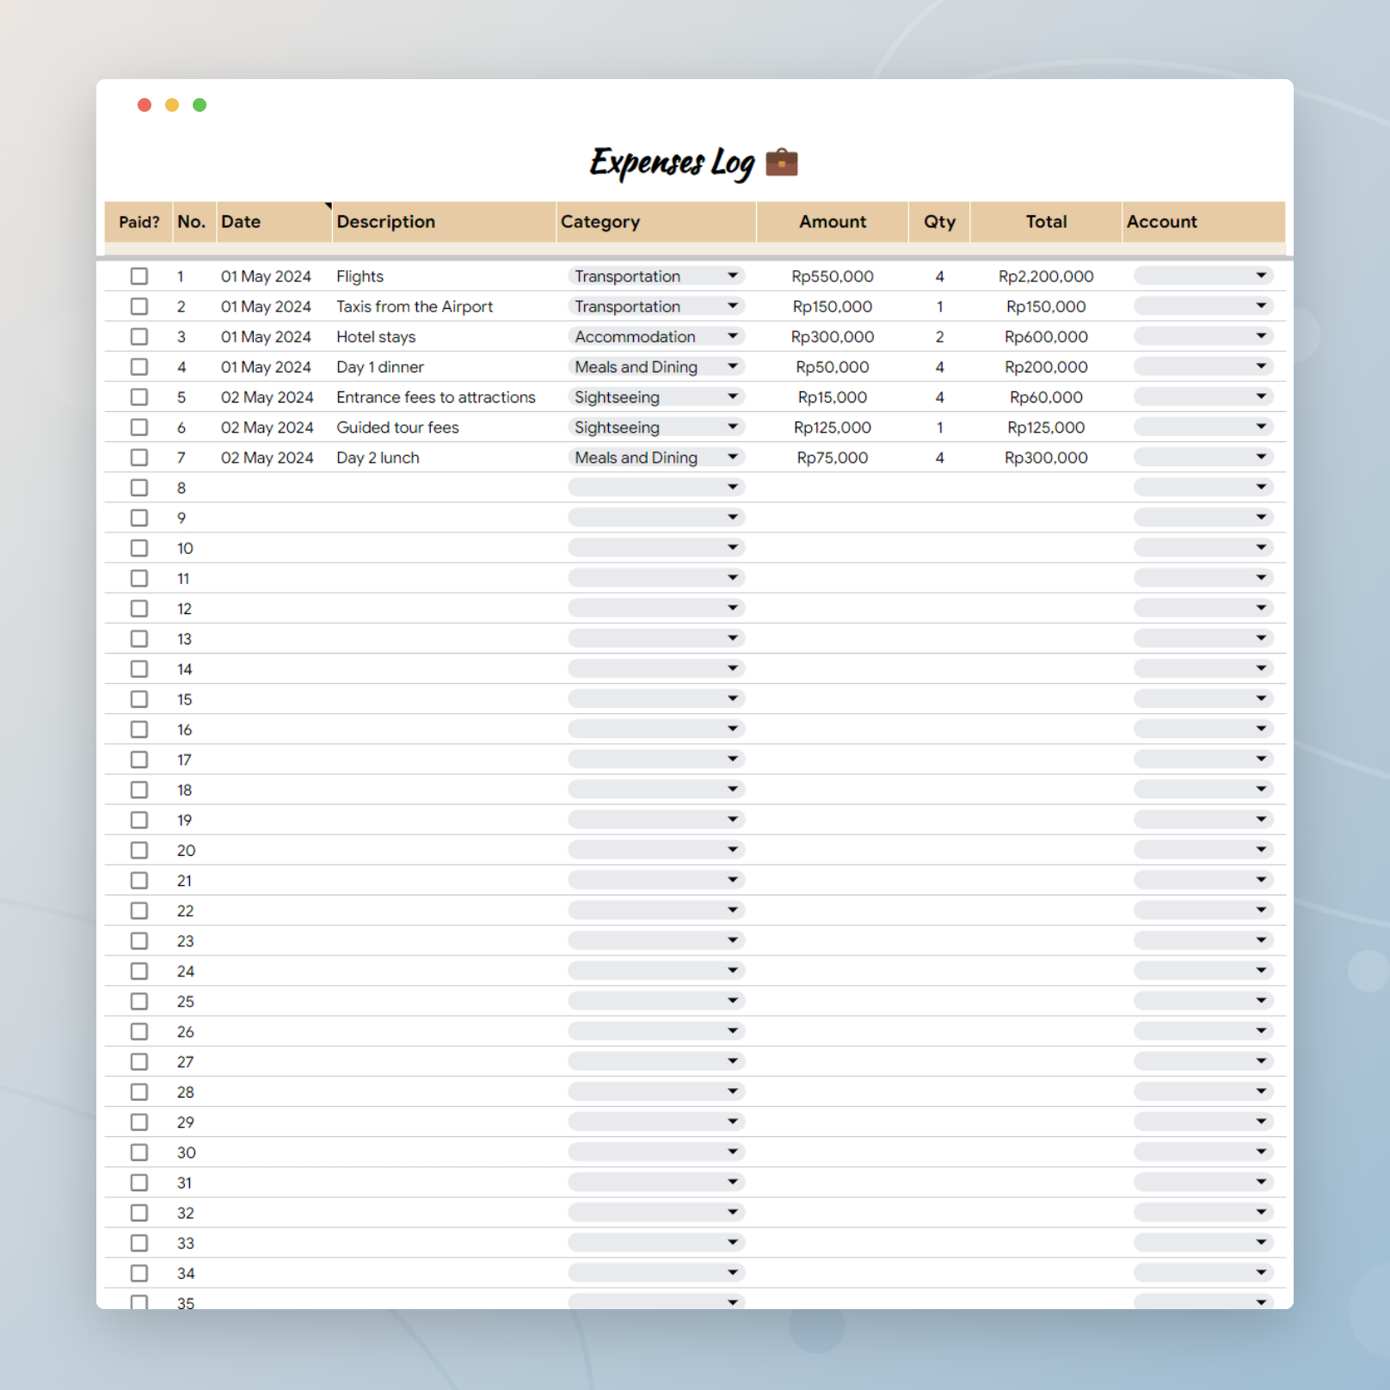Click the briefcase icon beside Expenses Log
The width and height of the screenshot is (1390, 1390).
(781, 162)
